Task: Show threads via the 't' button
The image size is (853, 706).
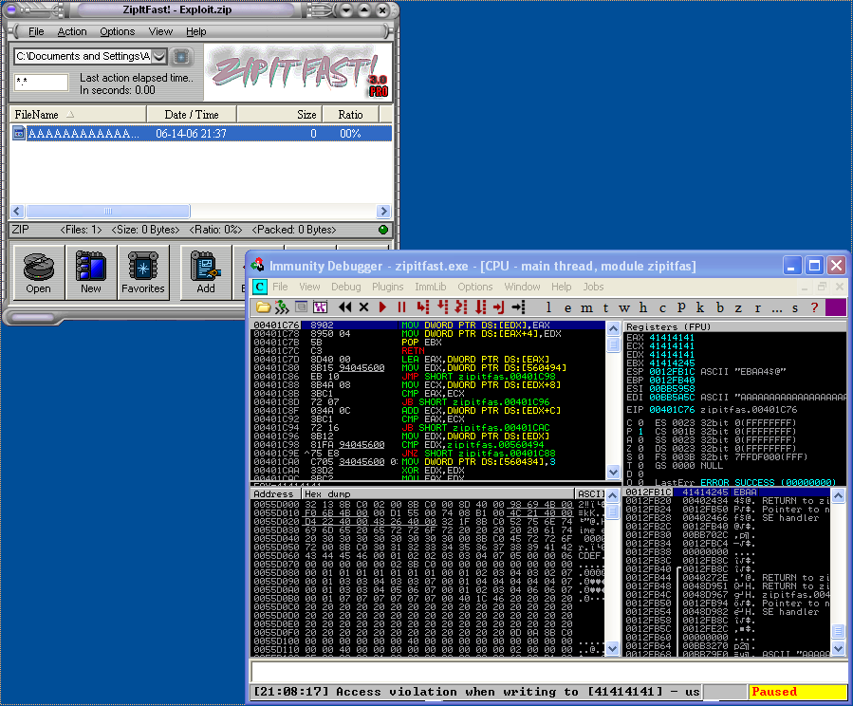Action: (605, 307)
